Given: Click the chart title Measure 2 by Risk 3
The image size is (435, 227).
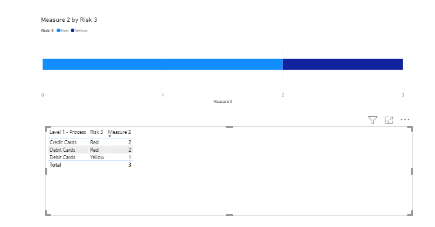Looking at the screenshot, I should tap(69, 20).
